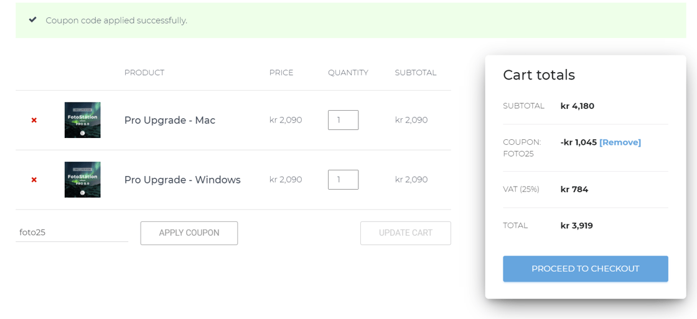Select the VAT (25%) amount kr 784
The width and height of the screenshot is (697, 319).
tap(574, 189)
